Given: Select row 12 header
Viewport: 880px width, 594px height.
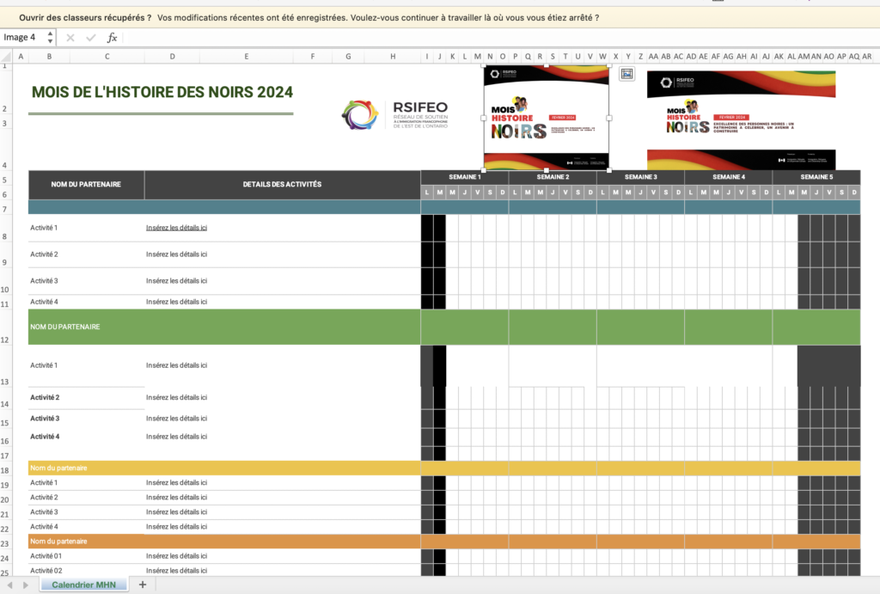Looking at the screenshot, I should click(5, 340).
